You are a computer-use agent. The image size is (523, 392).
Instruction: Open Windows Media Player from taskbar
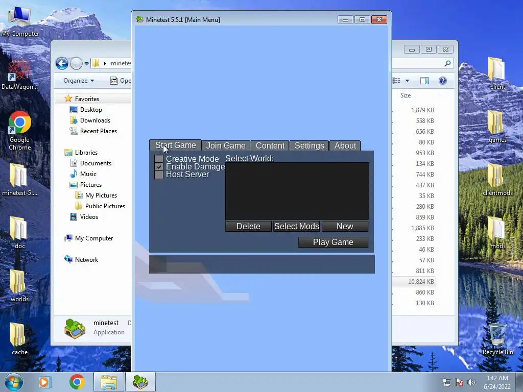click(x=44, y=382)
